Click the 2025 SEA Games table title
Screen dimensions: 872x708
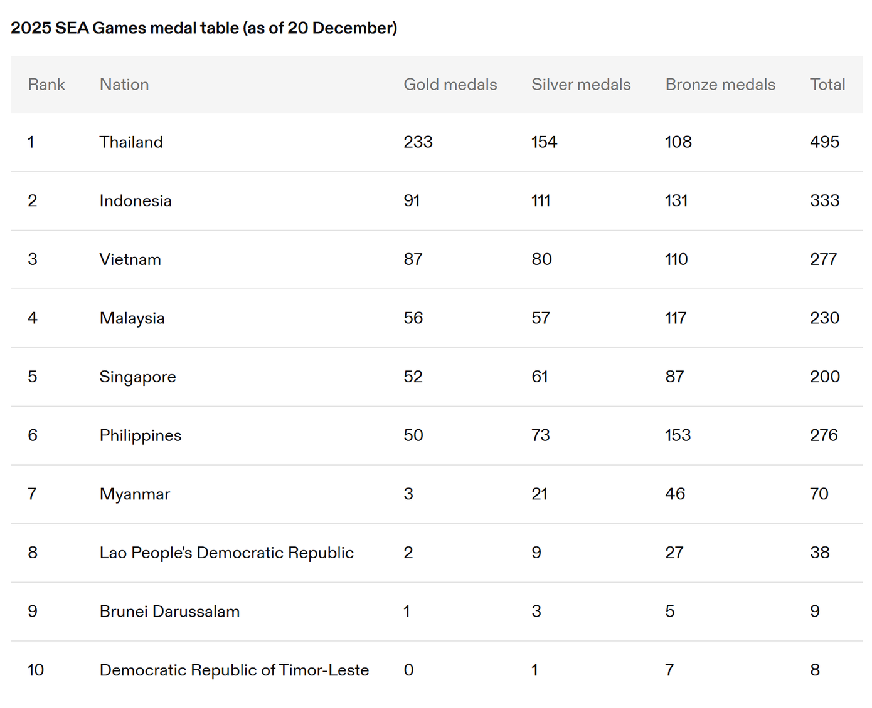pos(204,28)
